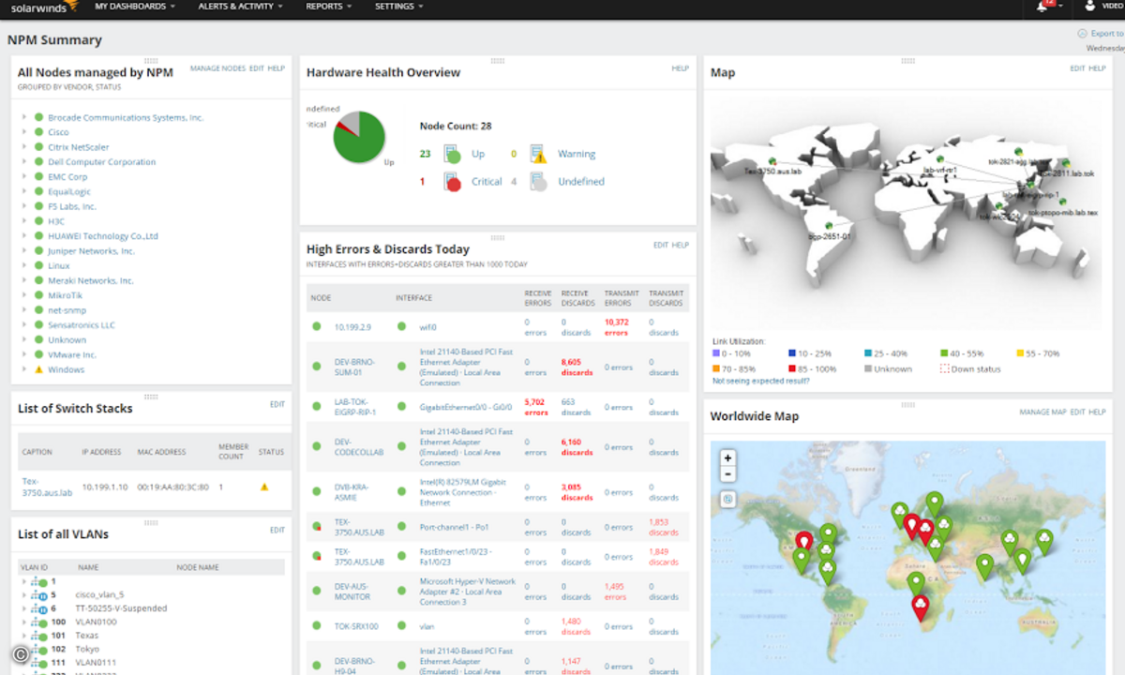This screenshot has width=1125, height=675.
Task: Click the warning icon in switch stack Status
Action: 264,487
